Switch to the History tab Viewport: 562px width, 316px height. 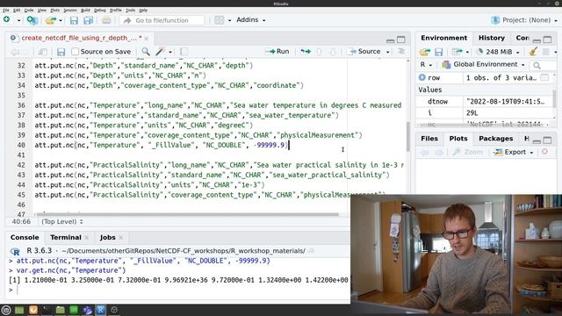tap(492, 38)
